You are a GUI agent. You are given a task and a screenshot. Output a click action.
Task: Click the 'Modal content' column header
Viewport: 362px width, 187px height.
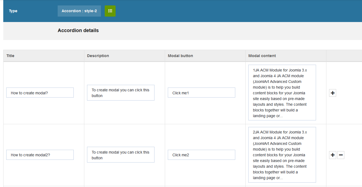click(x=262, y=56)
